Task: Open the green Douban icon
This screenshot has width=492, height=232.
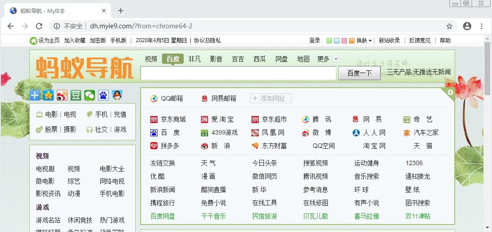Action: point(75,95)
